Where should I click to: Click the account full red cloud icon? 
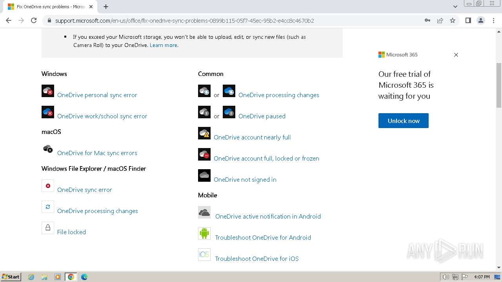[x=204, y=154]
